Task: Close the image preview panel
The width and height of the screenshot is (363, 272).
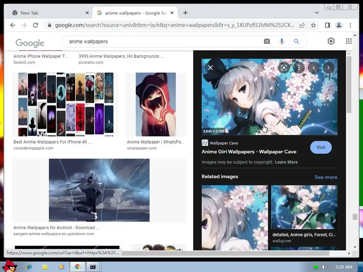Action: 211,68
